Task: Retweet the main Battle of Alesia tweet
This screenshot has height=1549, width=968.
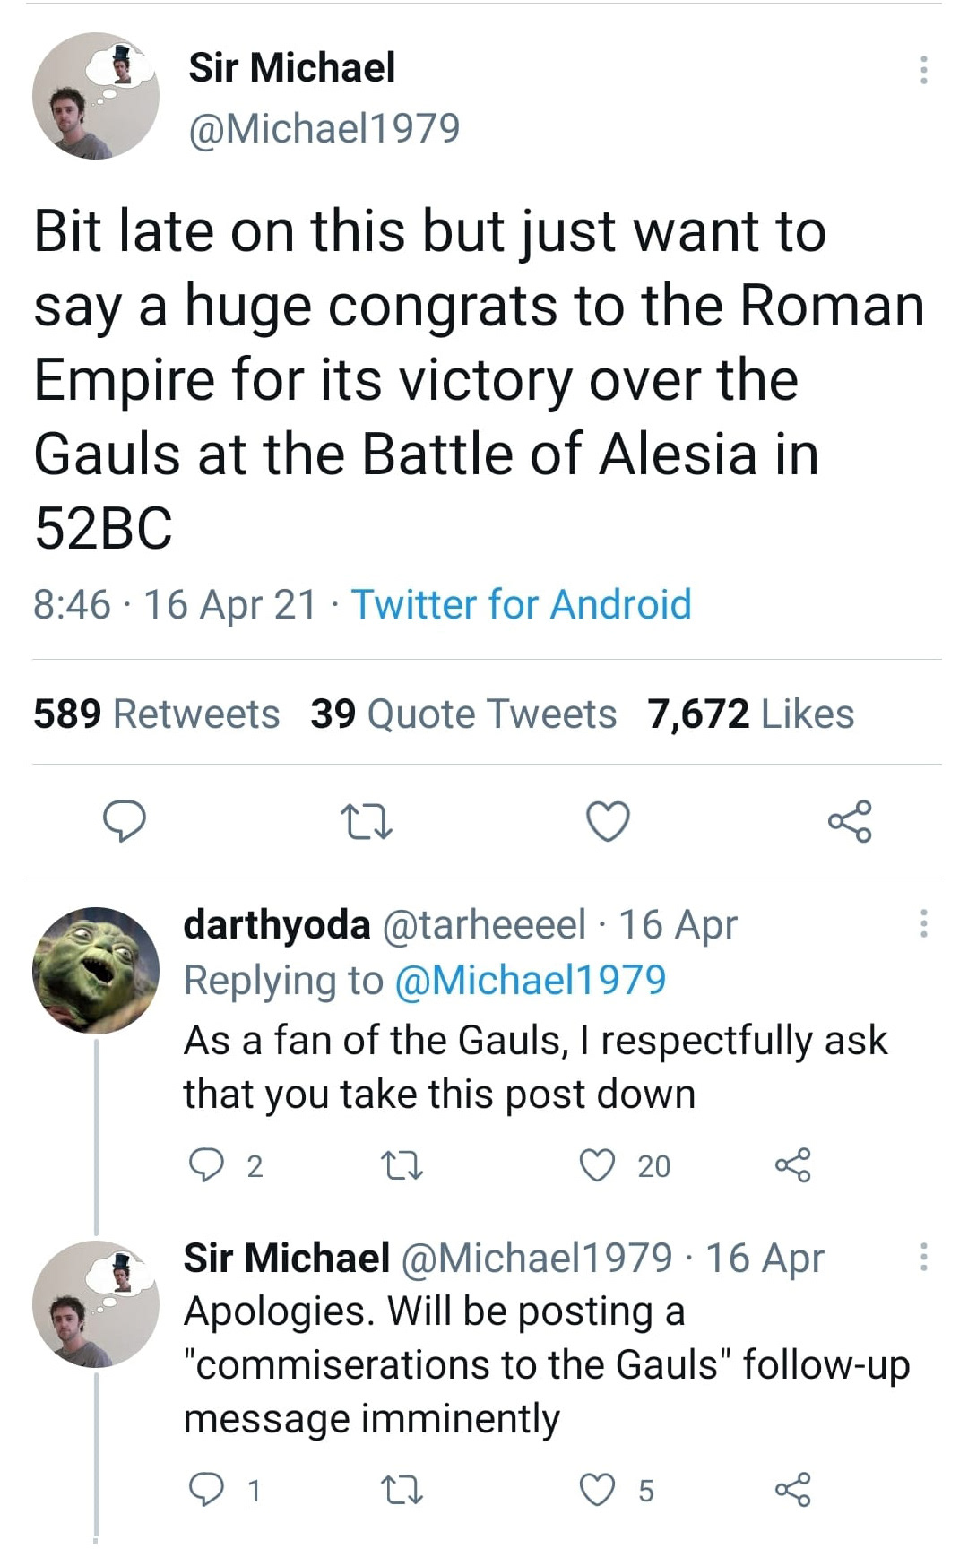Action: pyautogui.click(x=367, y=821)
